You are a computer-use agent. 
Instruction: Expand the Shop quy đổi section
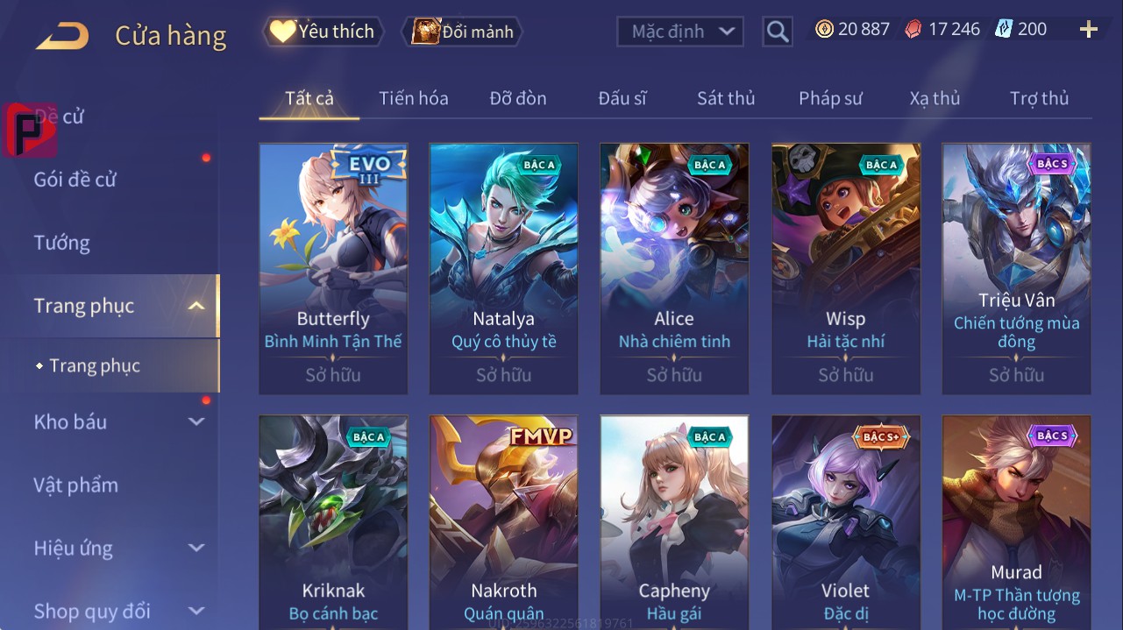coord(196,611)
